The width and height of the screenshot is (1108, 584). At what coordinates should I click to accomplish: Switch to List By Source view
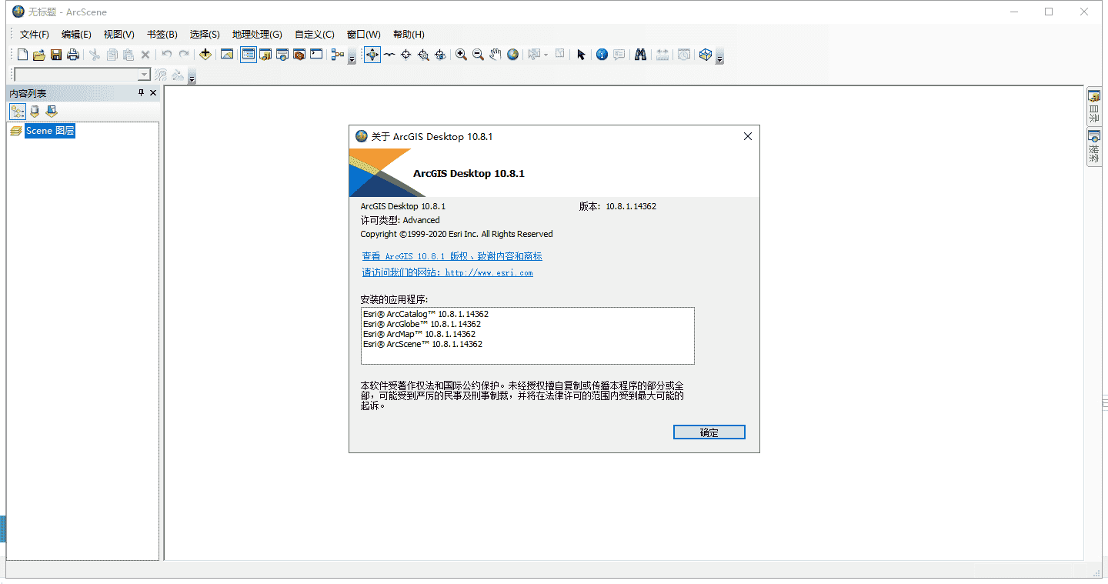35,112
